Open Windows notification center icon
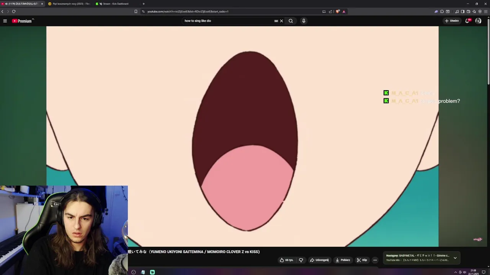This screenshot has width=490, height=275. tap(483, 272)
